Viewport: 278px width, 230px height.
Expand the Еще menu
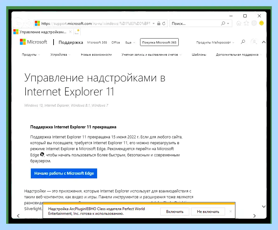tap(130, 43)
